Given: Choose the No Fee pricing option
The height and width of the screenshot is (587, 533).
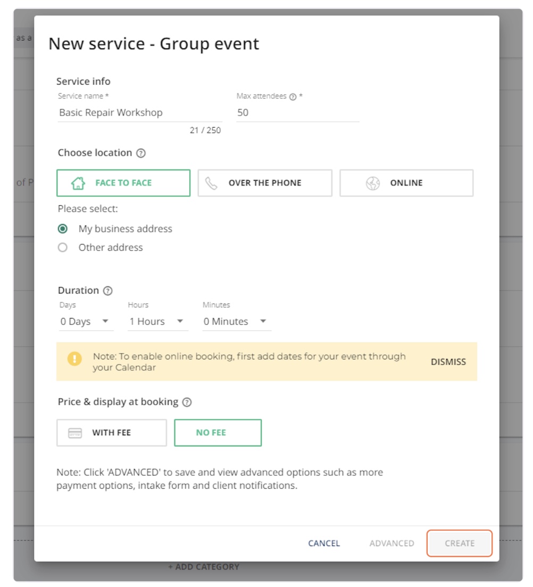Looking at the screenshot, I should (218, 433).
